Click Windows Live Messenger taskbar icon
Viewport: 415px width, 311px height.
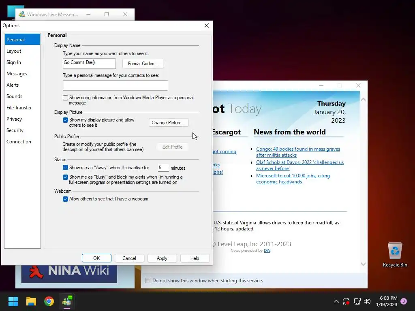[67, 301]
